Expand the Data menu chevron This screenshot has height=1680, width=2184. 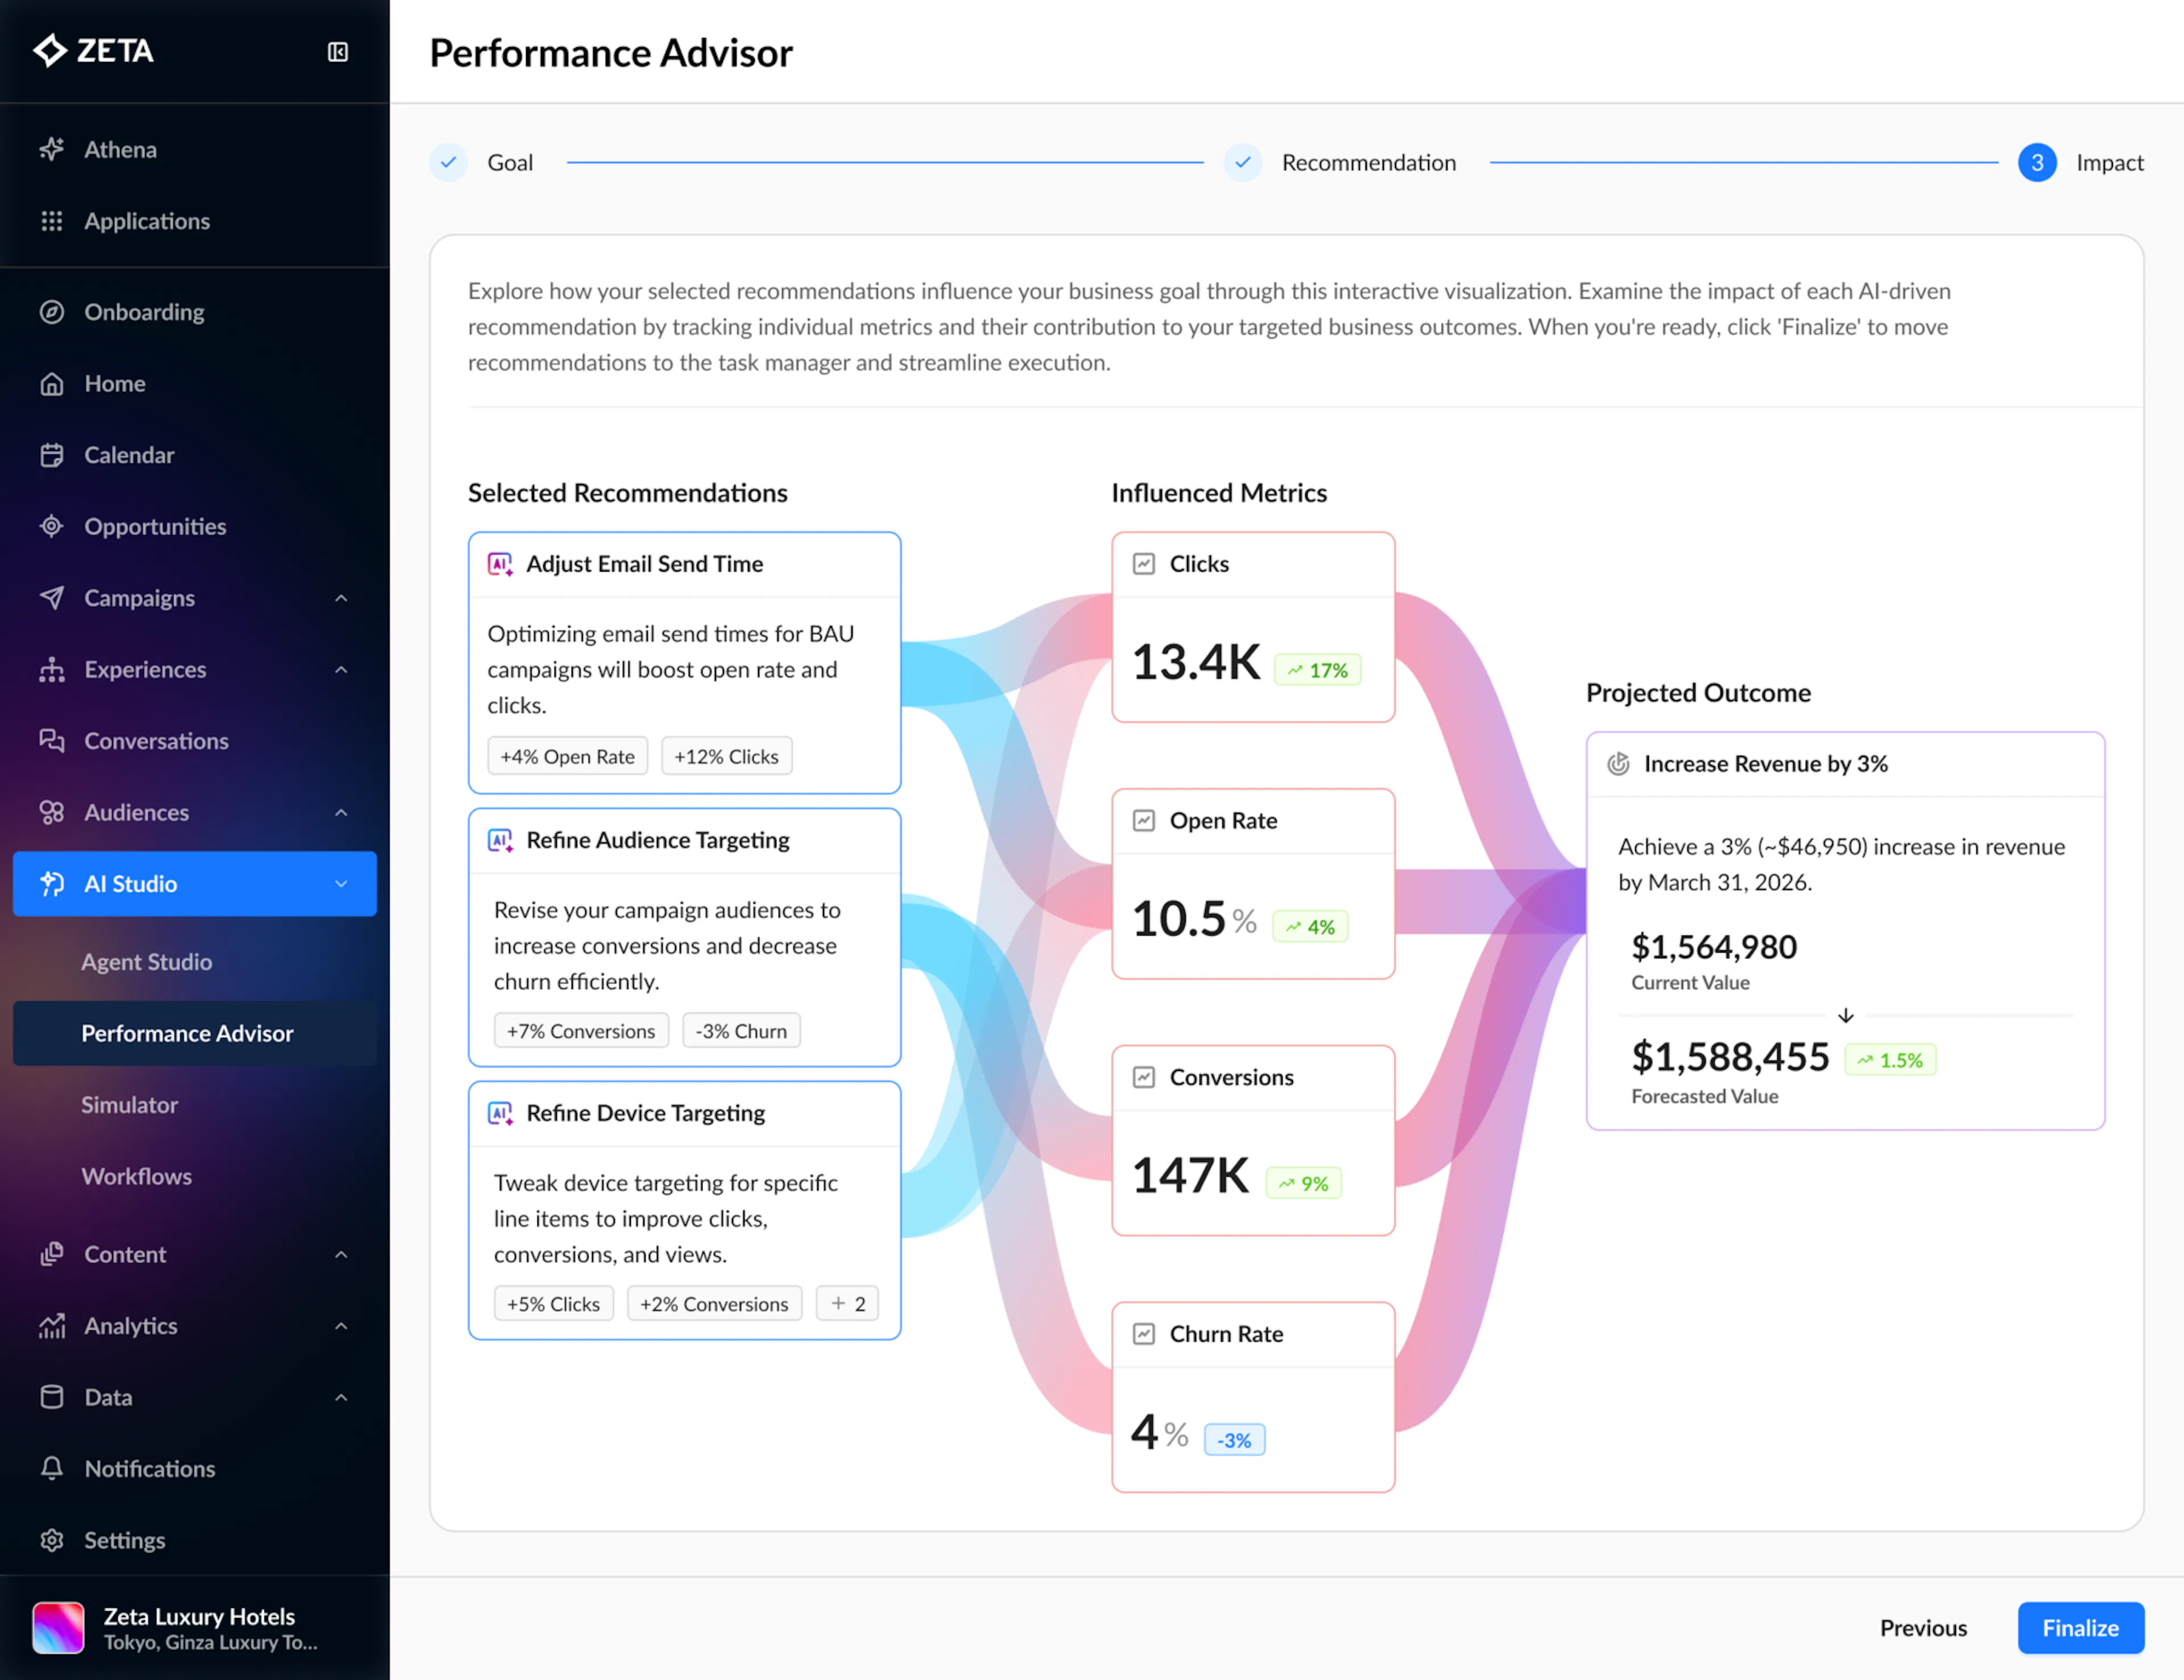(x=341, y=1397)
